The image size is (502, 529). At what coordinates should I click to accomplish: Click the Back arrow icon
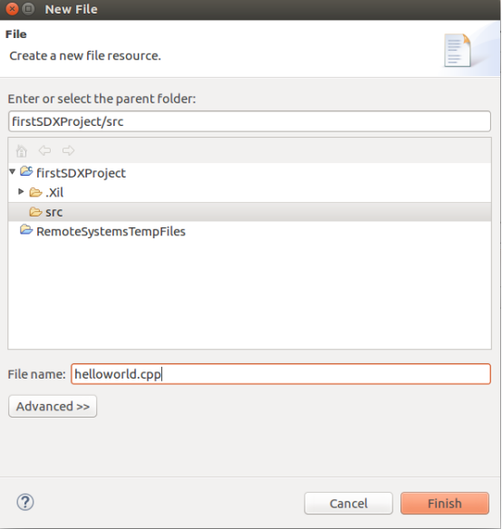tap(44, 150)
